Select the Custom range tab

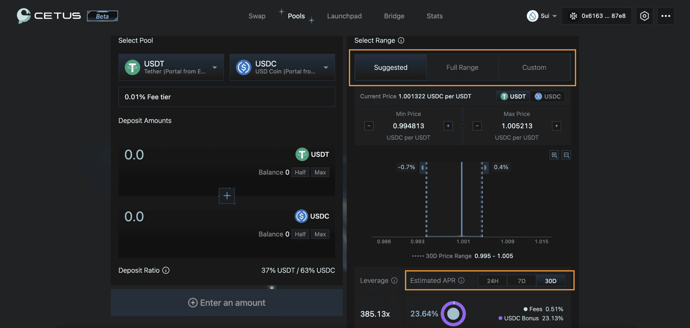coord(534,67)
